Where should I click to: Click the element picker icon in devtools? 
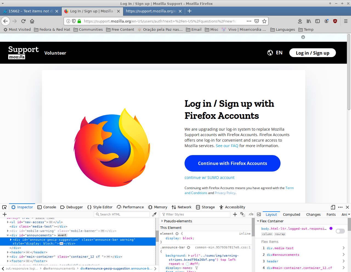pyautogui.click(x=4, y=207)
